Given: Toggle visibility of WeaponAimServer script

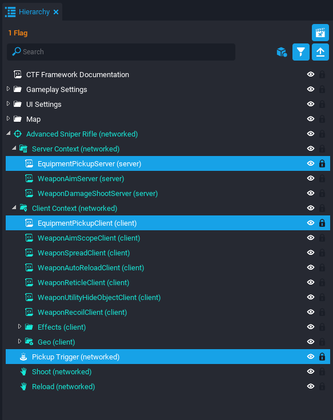Looking at the screenshot, I should click(x=311, y=178).
